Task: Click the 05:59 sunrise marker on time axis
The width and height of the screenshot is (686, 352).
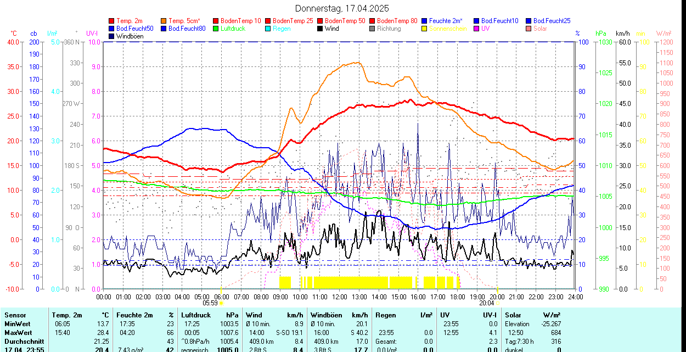Action: point(210,303)
